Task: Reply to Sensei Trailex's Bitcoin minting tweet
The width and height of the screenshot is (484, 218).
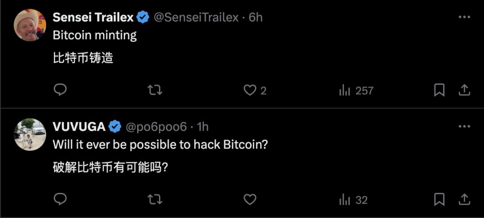Action: coord(60,90)
